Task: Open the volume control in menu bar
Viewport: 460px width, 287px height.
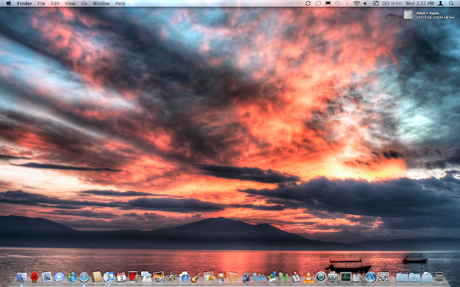Action: point(366,3)
